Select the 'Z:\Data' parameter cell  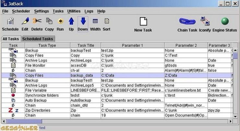click(x=186, y=75)
